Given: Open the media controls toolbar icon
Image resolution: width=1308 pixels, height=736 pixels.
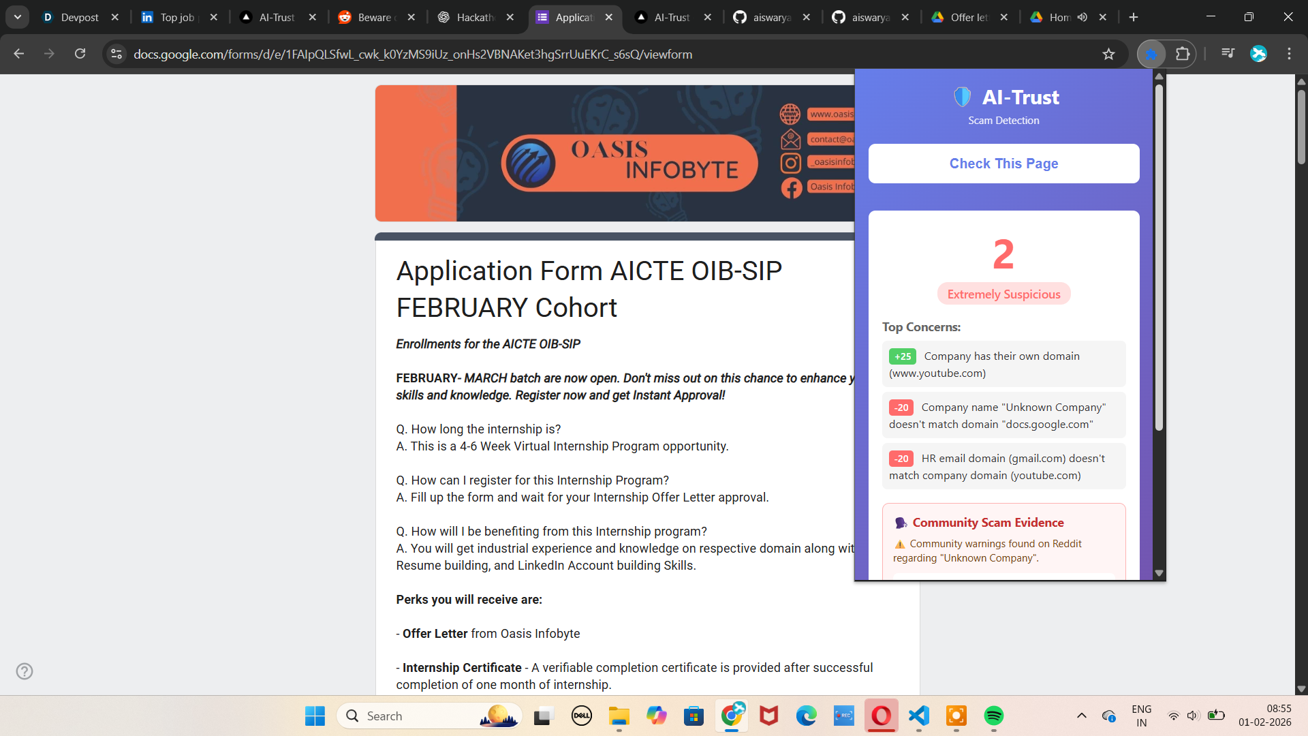Looking at the screenshot, I should pos(1228,53).
